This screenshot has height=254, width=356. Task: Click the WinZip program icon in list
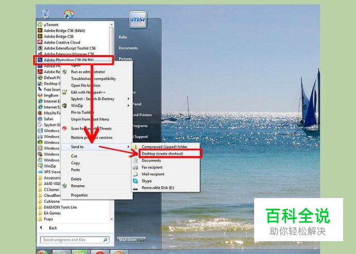tap(40, 166)
